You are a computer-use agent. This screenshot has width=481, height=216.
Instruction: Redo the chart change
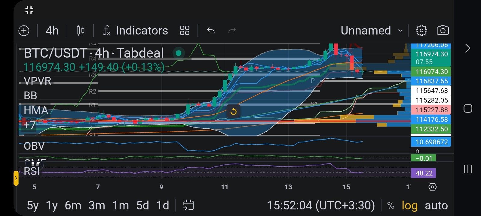232,30
